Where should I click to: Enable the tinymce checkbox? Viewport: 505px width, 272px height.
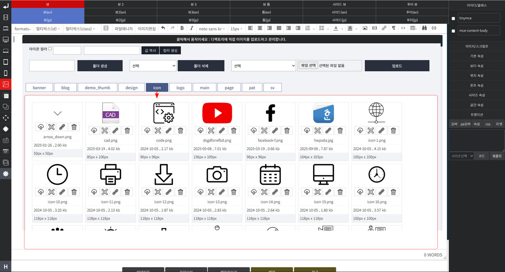[453, 19]
